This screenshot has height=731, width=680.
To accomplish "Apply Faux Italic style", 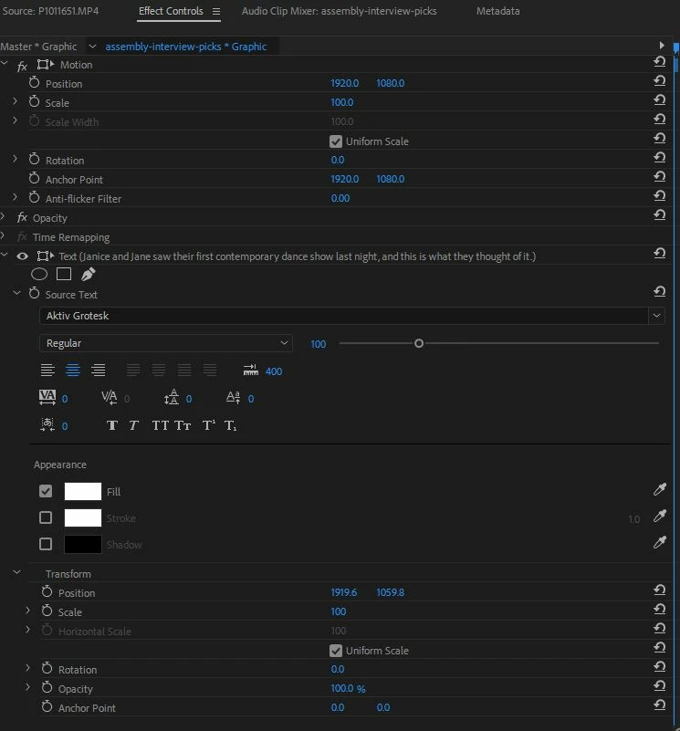I will (x=133, y=425).
